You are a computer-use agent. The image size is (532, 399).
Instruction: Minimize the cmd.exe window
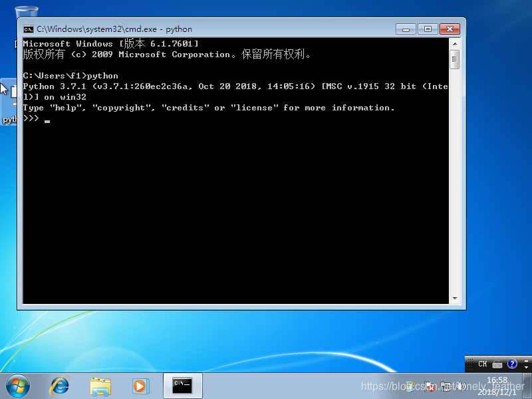pos(406,29)
